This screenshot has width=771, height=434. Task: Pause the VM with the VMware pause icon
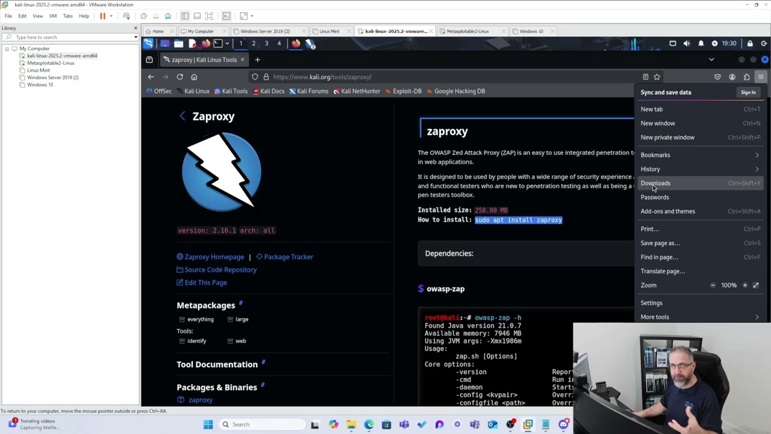tap(102, 16)
